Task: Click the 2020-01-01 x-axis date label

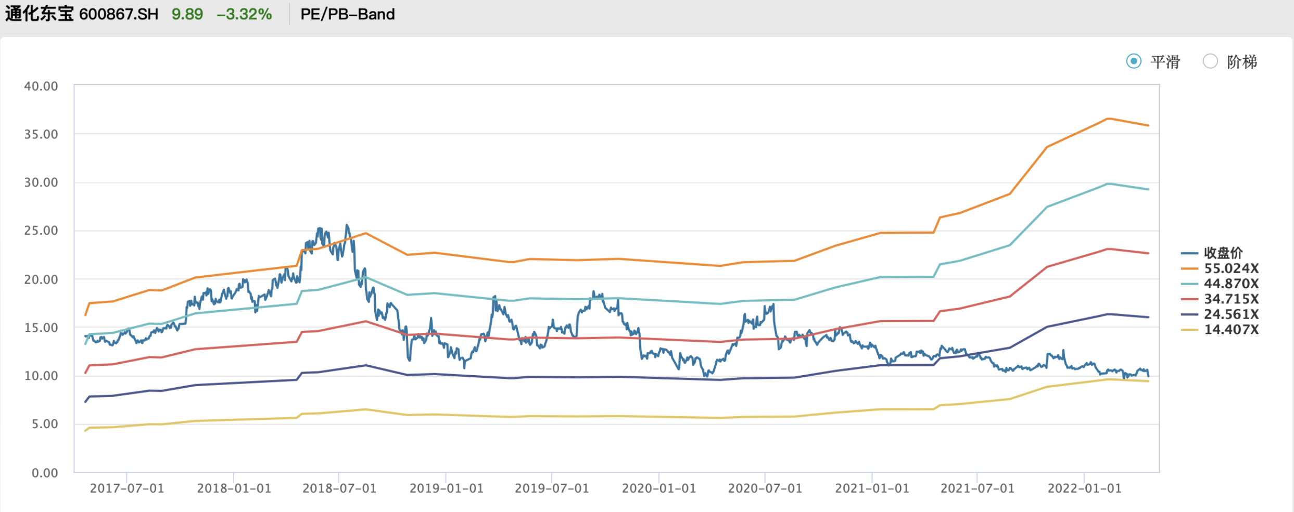Action: (x=659, y=489)
